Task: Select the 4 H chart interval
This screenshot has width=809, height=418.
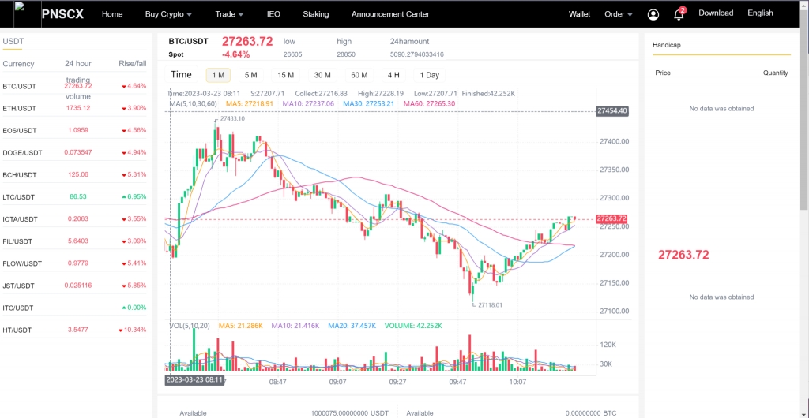Action: tap(393, 75)
